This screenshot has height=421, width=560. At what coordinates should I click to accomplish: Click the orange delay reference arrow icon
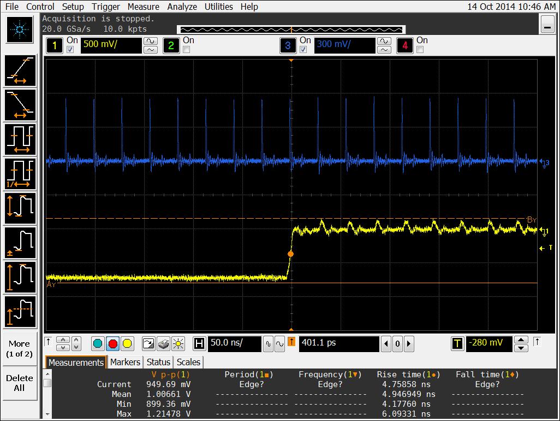(x=291, y=342)
